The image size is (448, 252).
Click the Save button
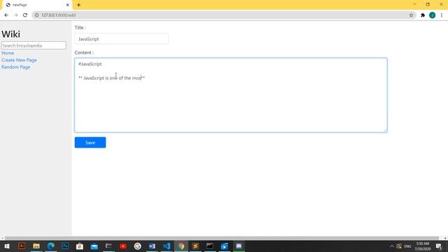[90, 143]
